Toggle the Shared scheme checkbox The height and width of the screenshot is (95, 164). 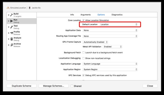[x=72, y=86]
